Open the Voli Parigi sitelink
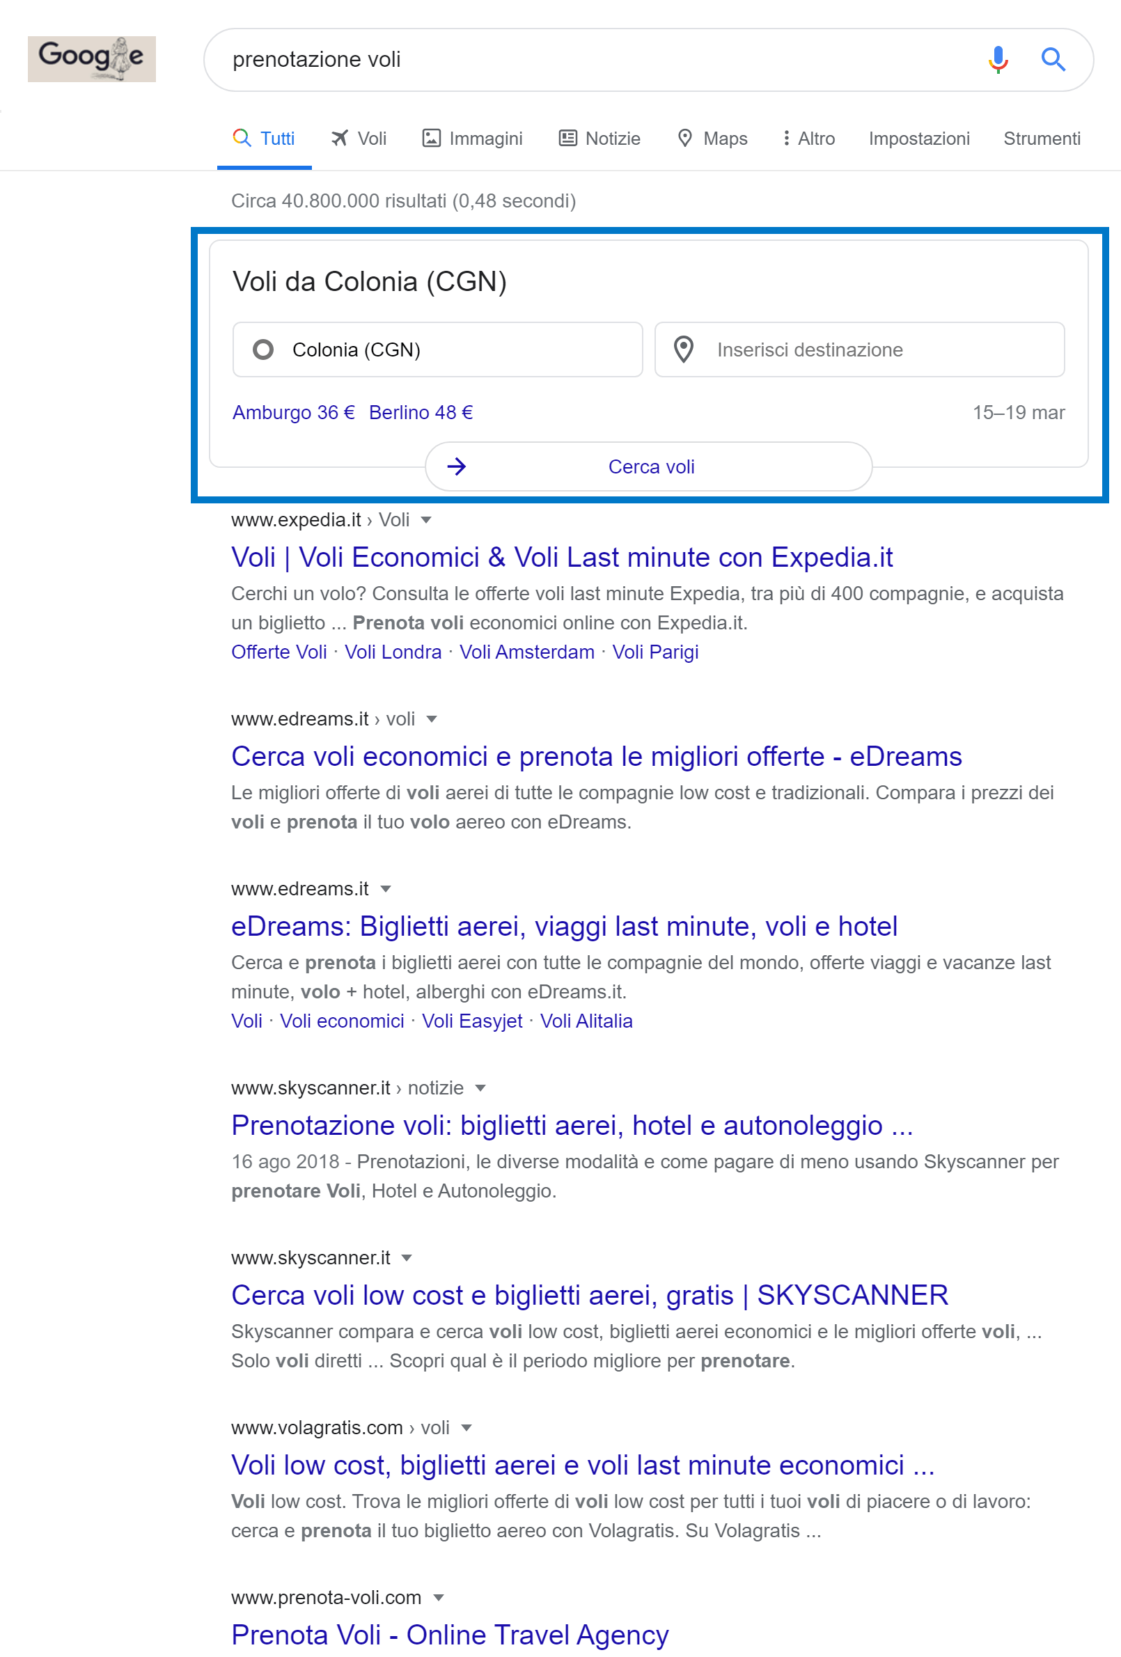Image resolution: width=1121 pixels, height=1657 pixels. [x=655, y=652]
